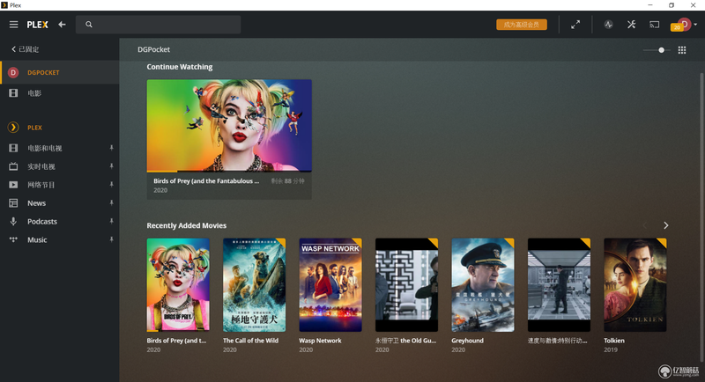Image resolution: width=705 pixels, height=382 pixels.
Task: Focus the search input field
Action: click(159, 25)
